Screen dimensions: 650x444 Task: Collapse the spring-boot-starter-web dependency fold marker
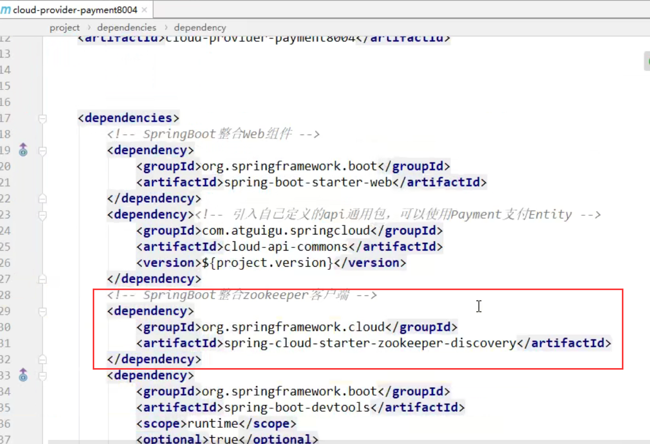43,151
